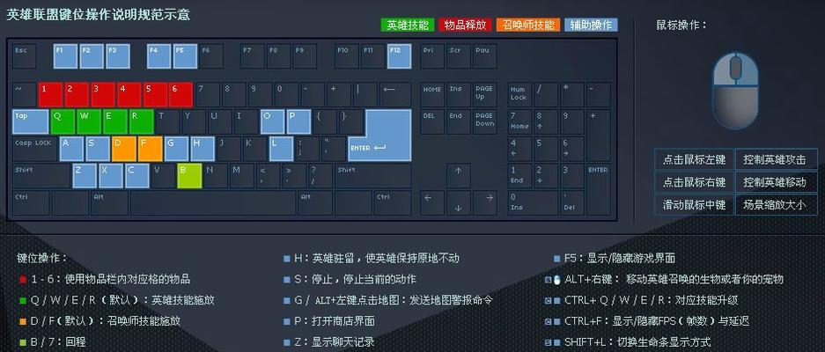Click the orange F summoner spell key
Viewport: 825px width, 352px height.
[x=151, y=148]
